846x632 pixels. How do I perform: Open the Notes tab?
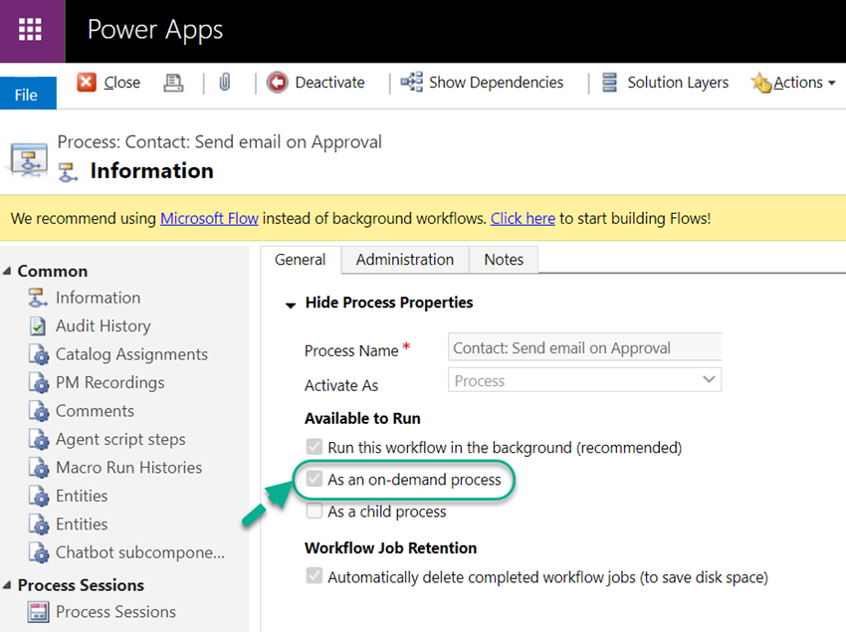click(504, 259)
